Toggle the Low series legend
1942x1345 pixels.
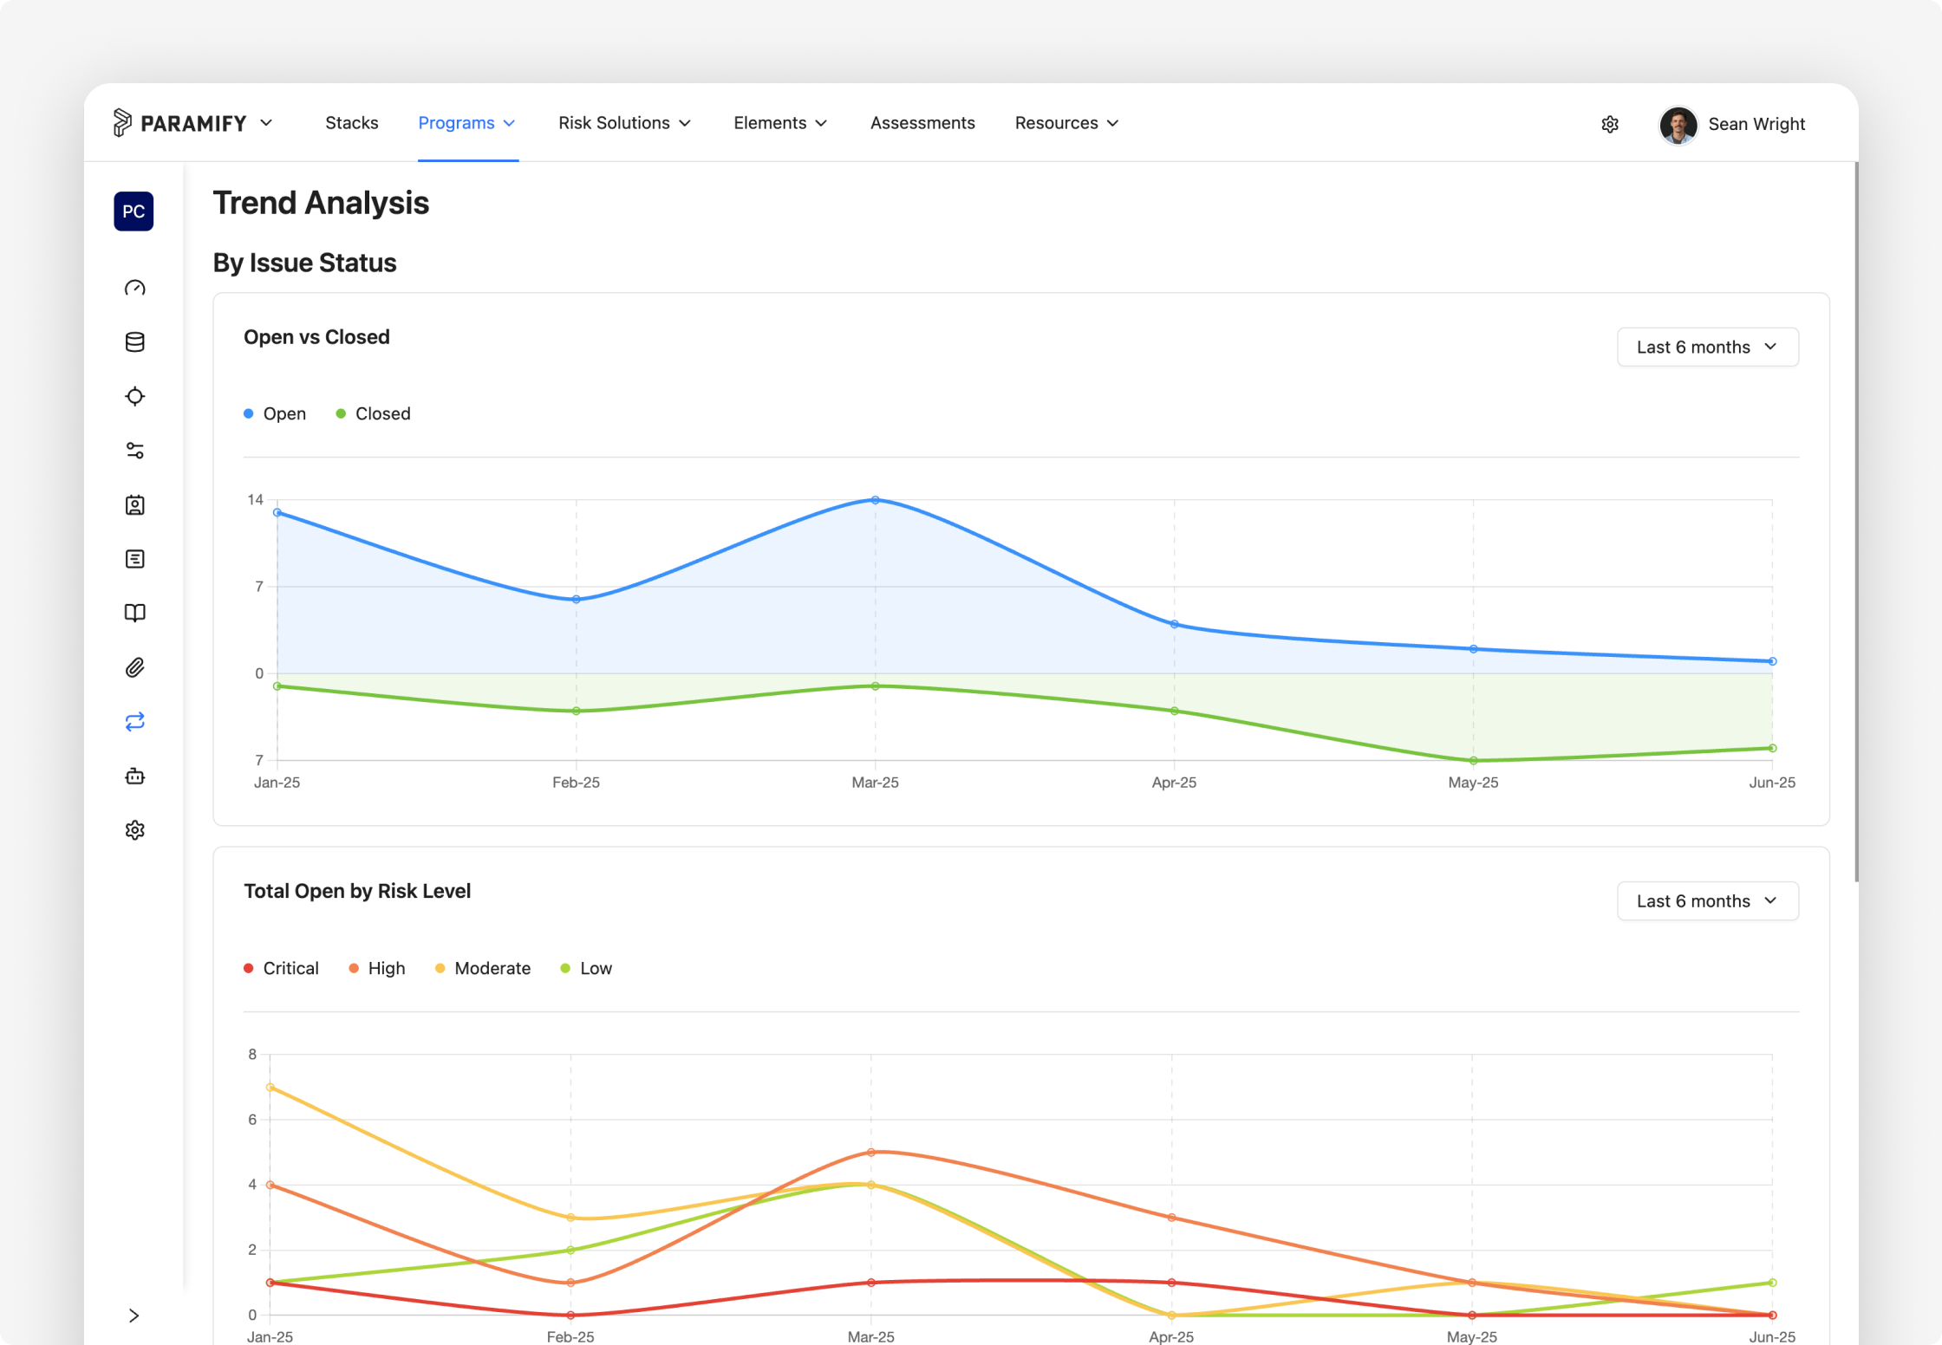586,968
